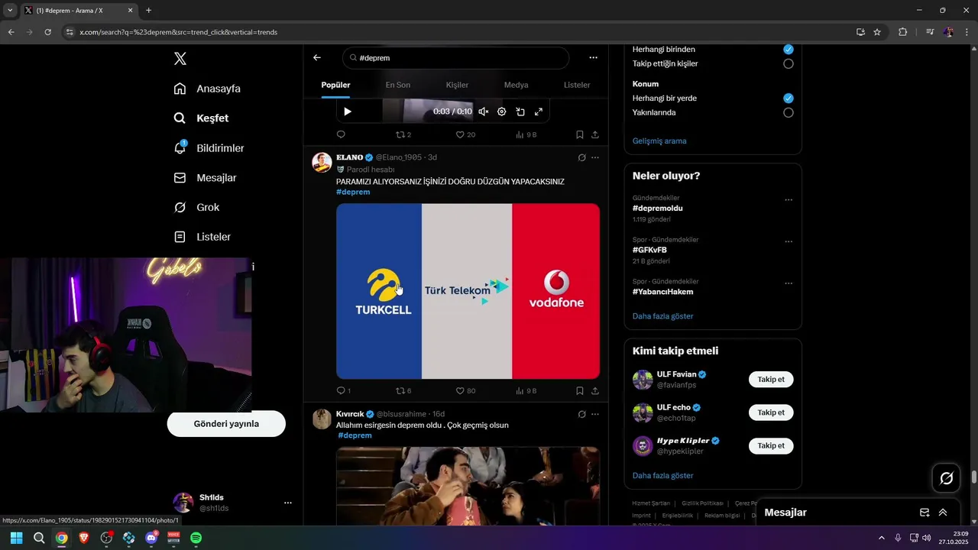Unmute the video volume icon
This screenshot has height=550, width=978.
pyautogui.click(x=484, y=112)
